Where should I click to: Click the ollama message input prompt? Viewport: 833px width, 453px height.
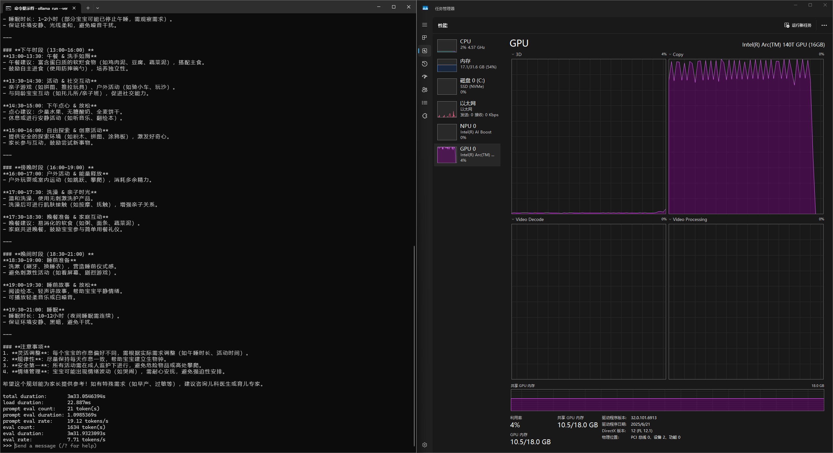55,446
